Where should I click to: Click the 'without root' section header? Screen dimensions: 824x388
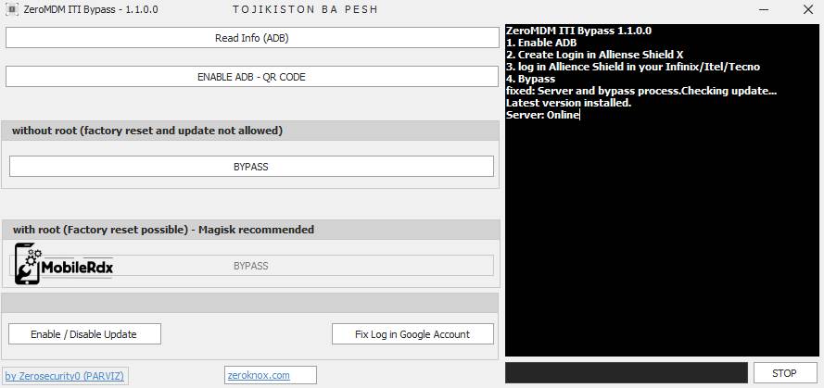(250, 131)
